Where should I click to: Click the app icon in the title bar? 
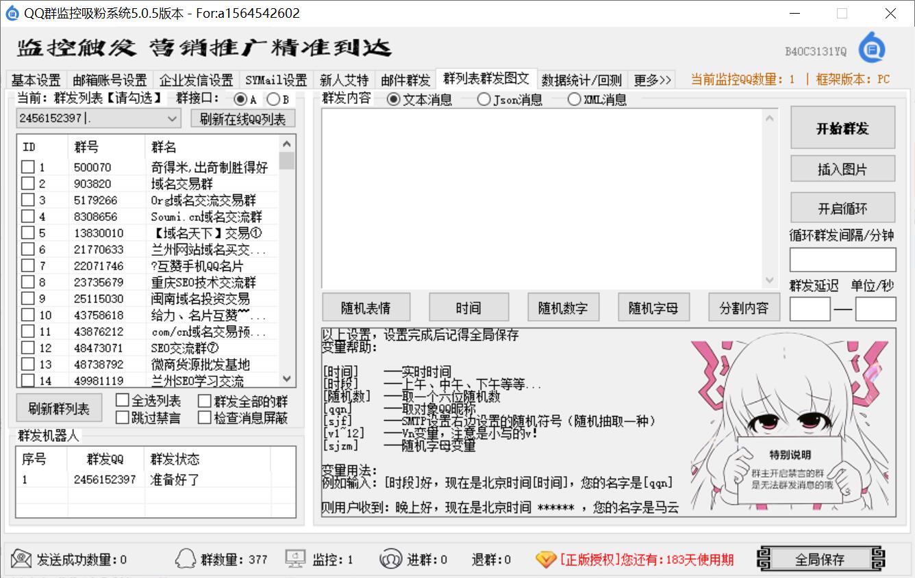12,13
